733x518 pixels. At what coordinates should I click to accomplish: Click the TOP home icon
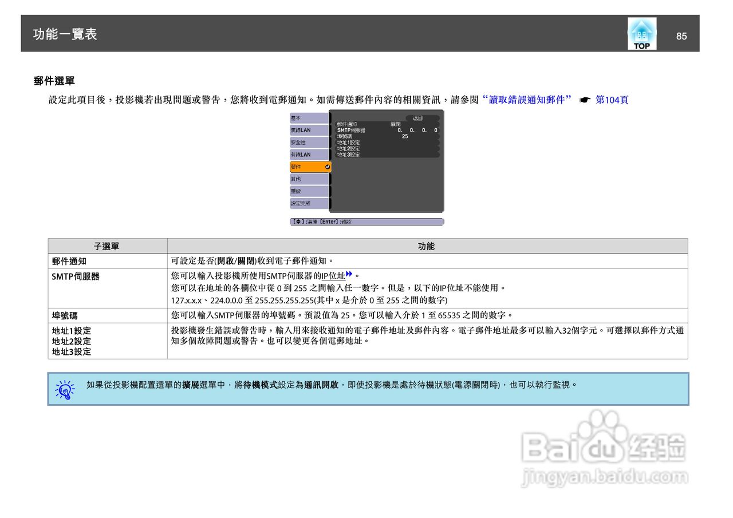pos(641,33)
